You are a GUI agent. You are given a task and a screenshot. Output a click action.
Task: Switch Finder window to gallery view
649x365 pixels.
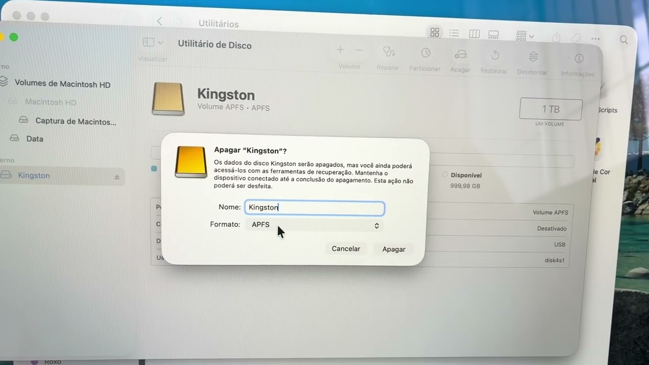493,34
